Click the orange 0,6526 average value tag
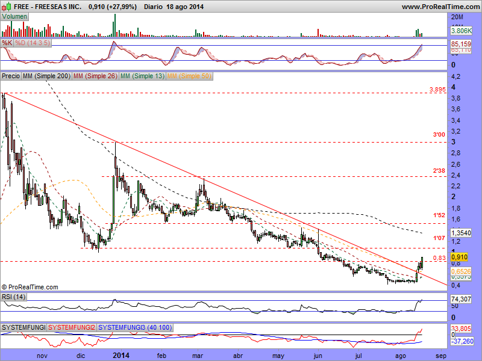Viewport: 482px width, 361px height. tap(461, 271)
